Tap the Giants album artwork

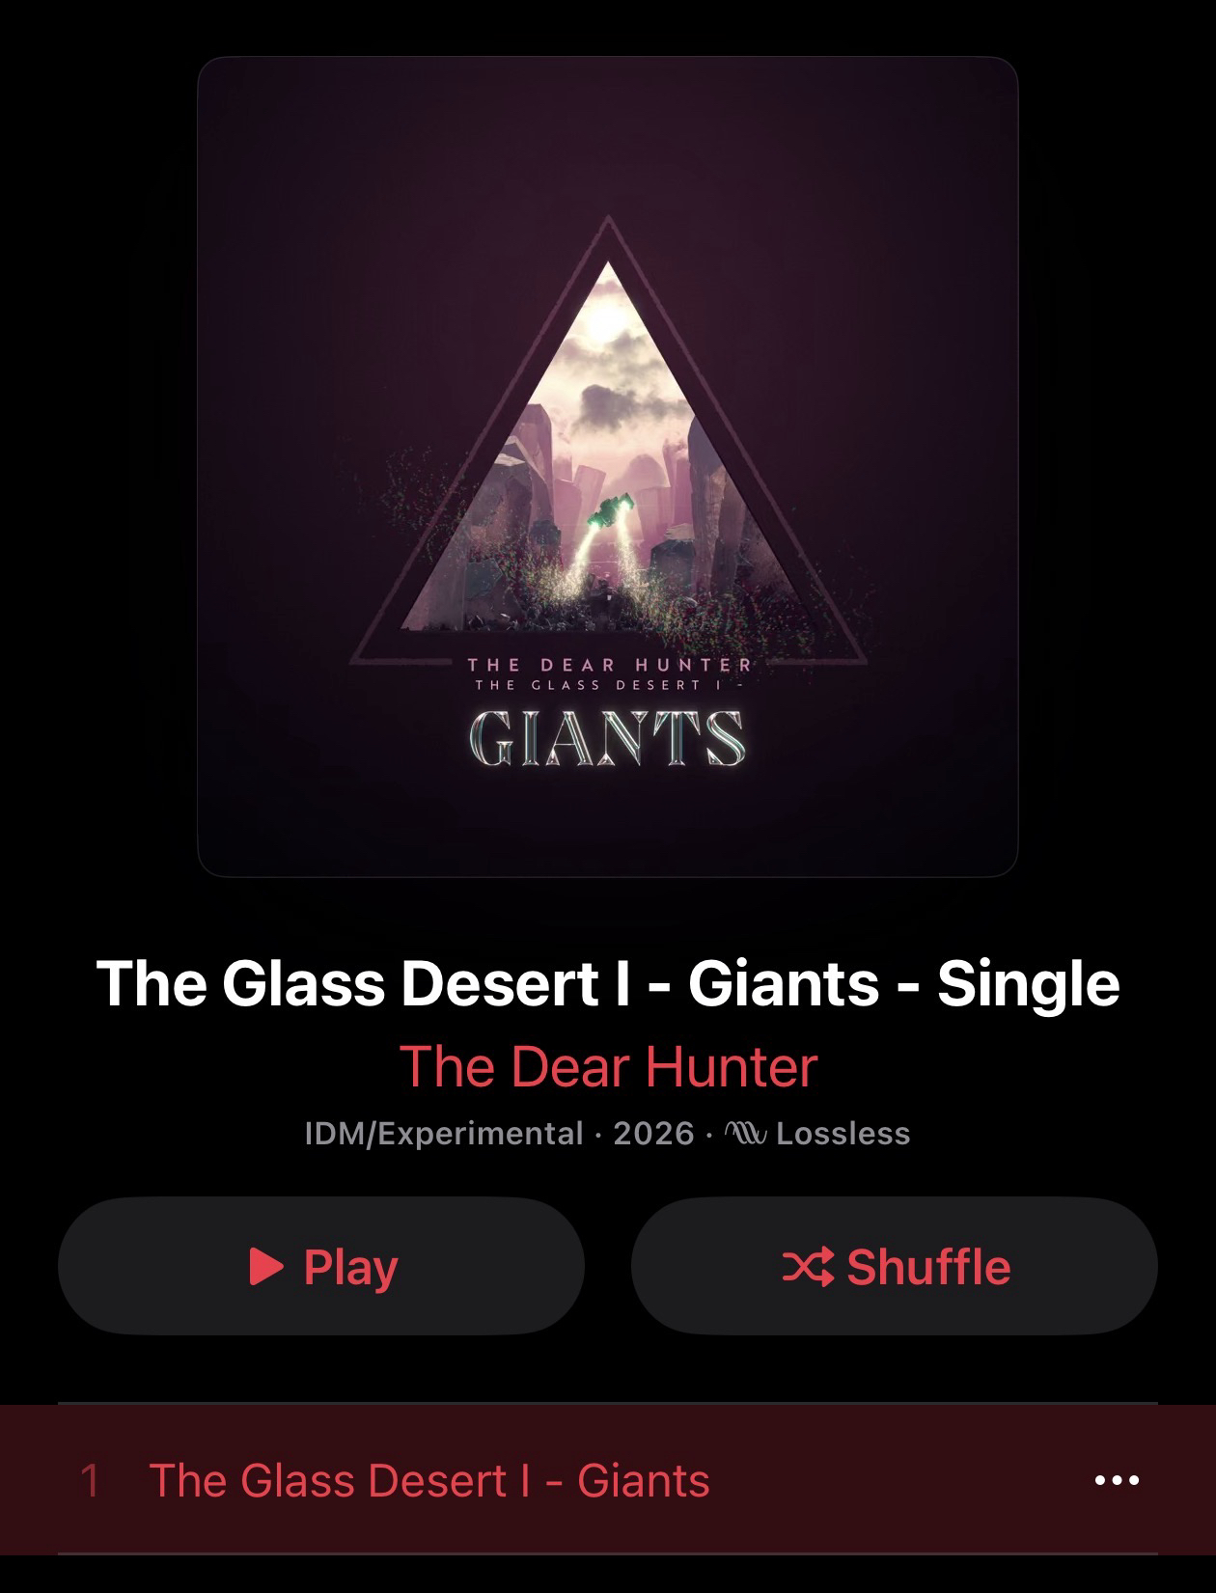point(608,467)
